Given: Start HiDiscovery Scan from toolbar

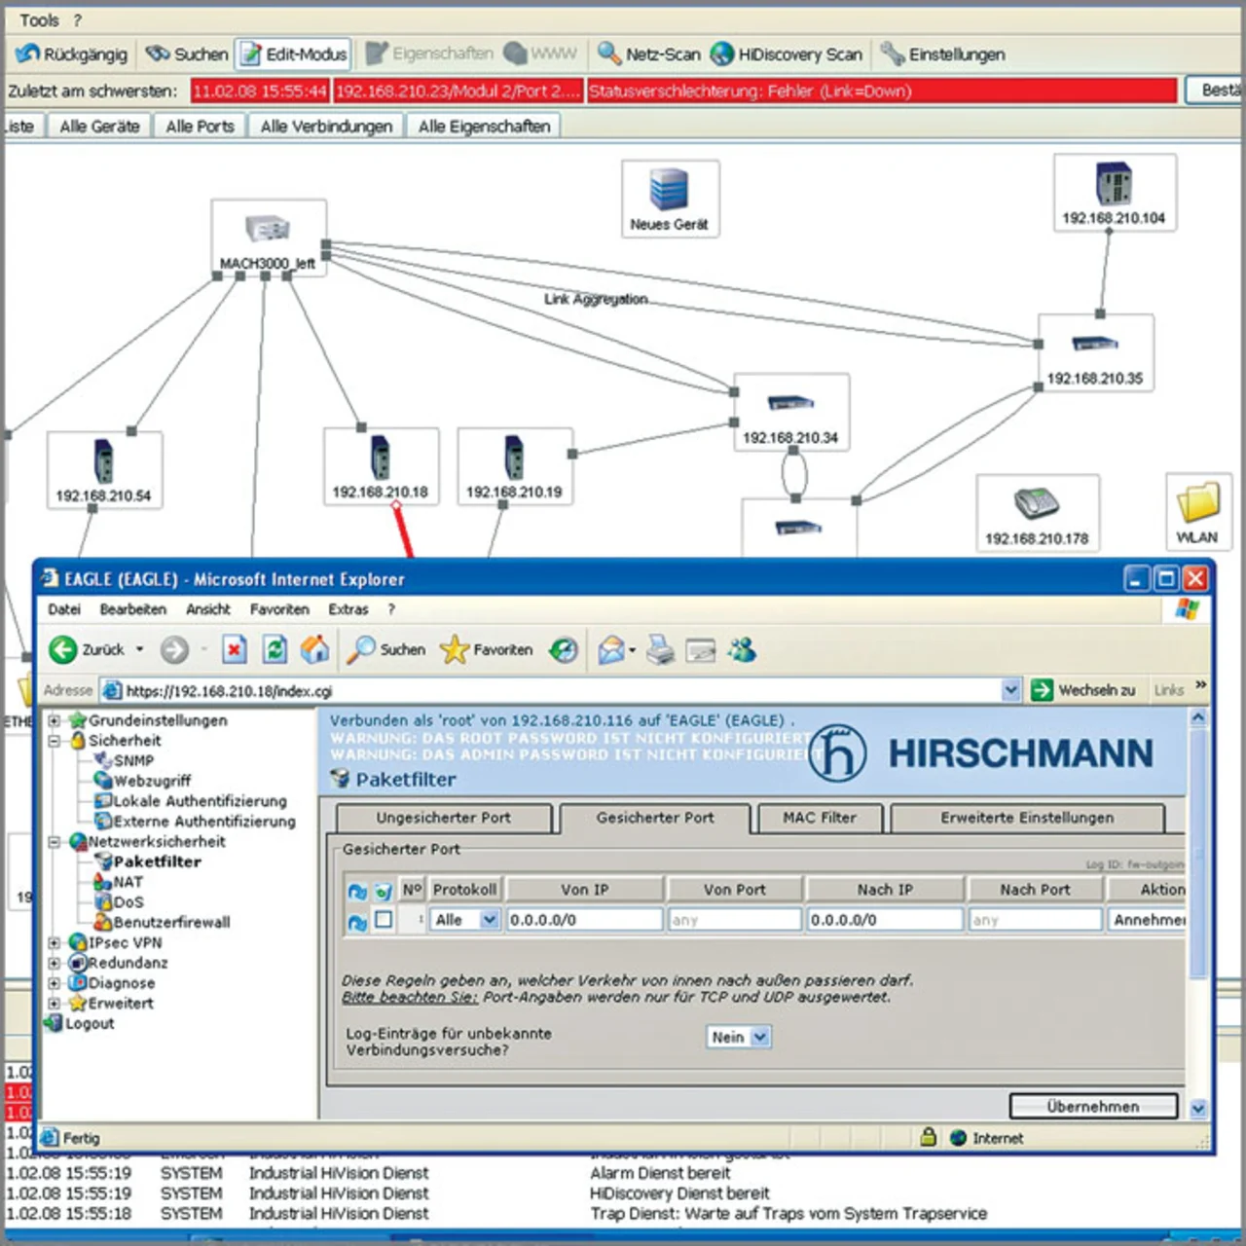Looking at the screenshot, I should pyautogui.click(x=722, y=54).
